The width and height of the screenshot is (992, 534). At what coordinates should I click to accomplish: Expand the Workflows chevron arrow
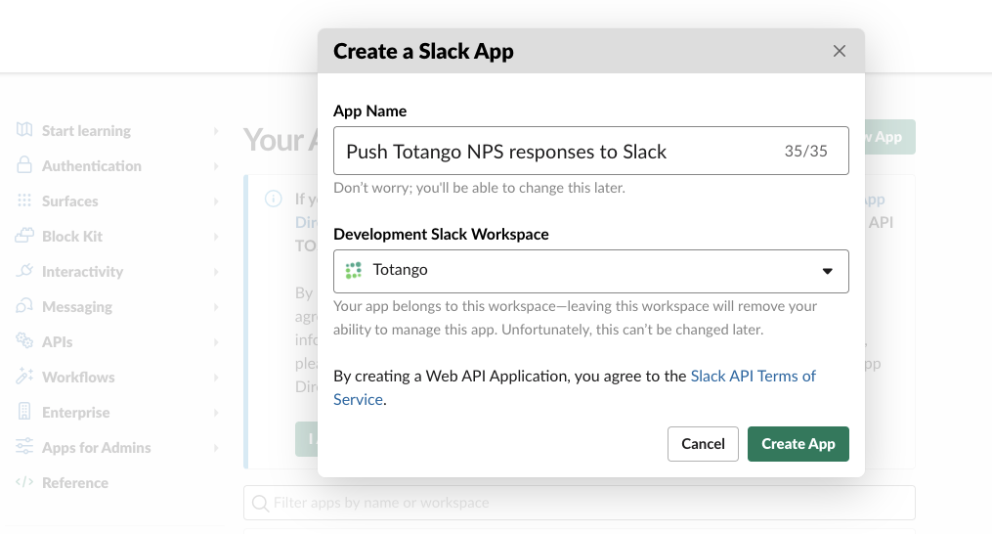click(x=216, y=378)
